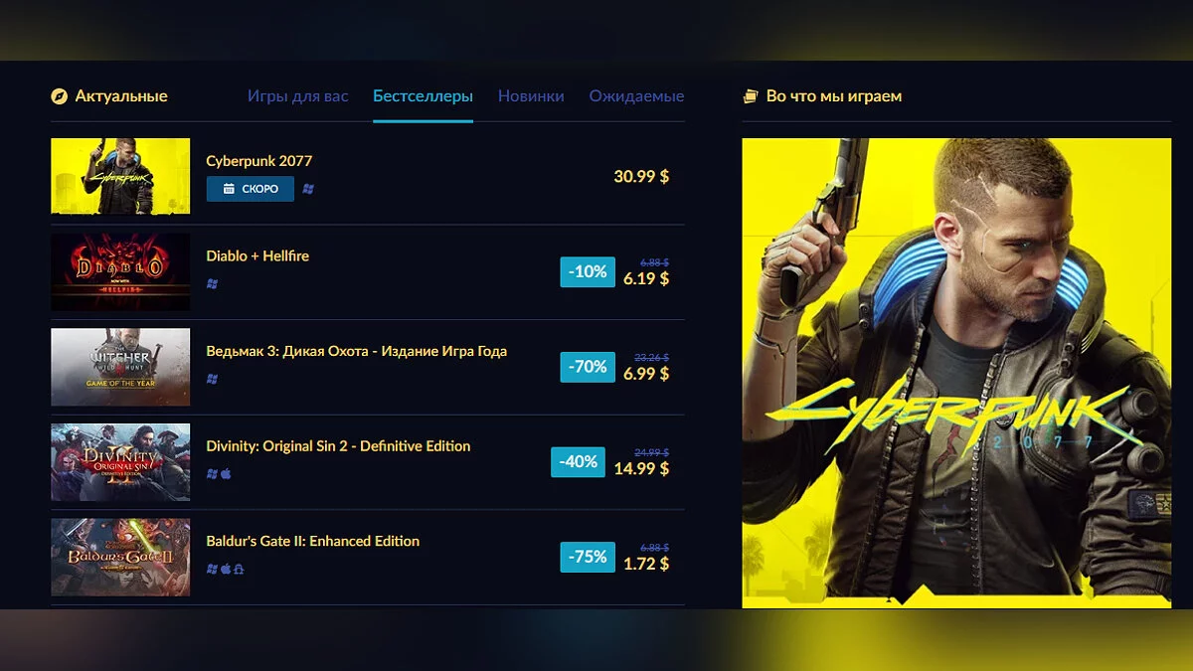The height and width of the screenshot is (671, 1193).
Task: Open the Diablo + Hellfire game link
Action: click(257, 255)
